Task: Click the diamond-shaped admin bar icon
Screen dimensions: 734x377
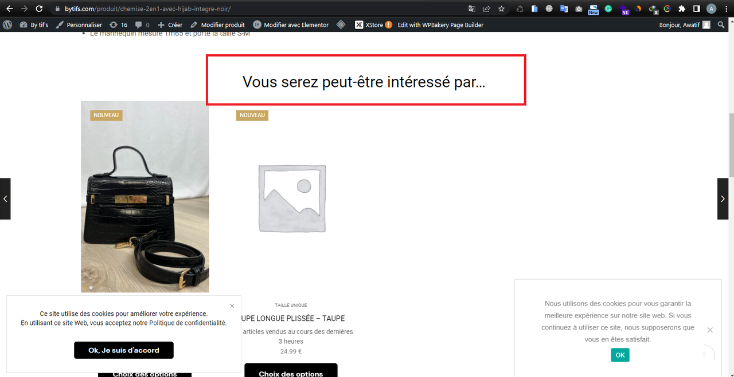Action: click(341, 25)
